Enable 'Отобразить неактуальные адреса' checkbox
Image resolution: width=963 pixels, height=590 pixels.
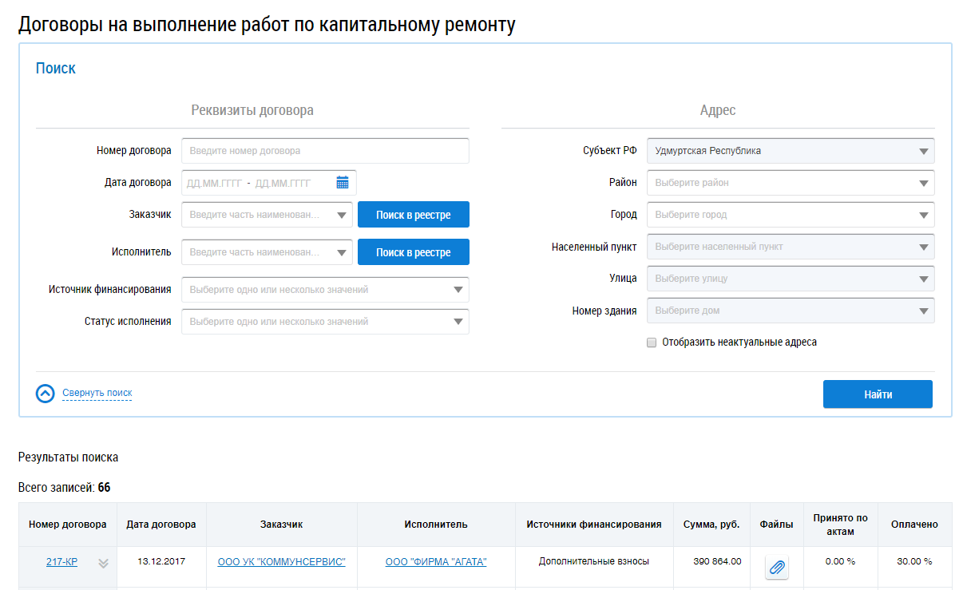(x=652, y=343)
